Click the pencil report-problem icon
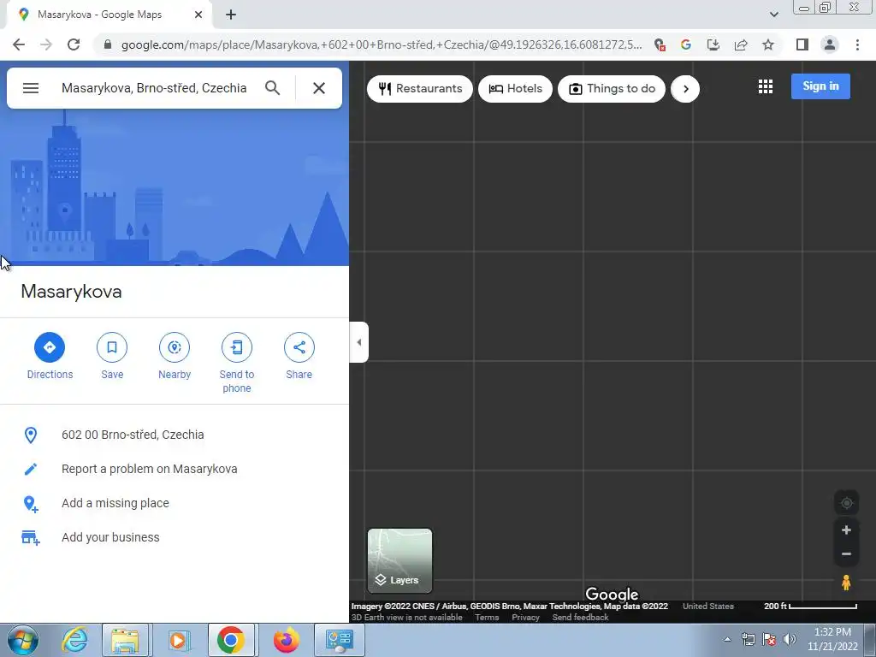876x657 pixels. [x=31, y=470]
